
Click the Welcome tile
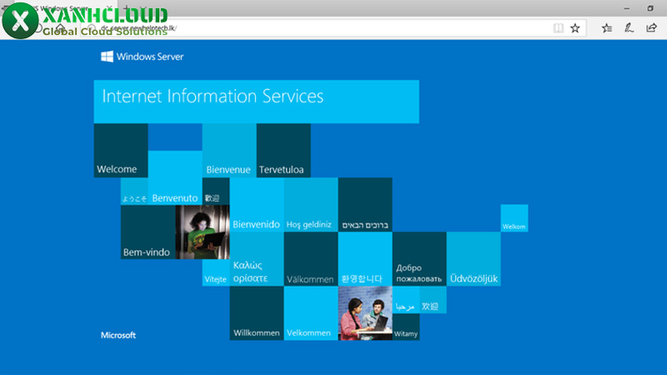coord(121,151)
